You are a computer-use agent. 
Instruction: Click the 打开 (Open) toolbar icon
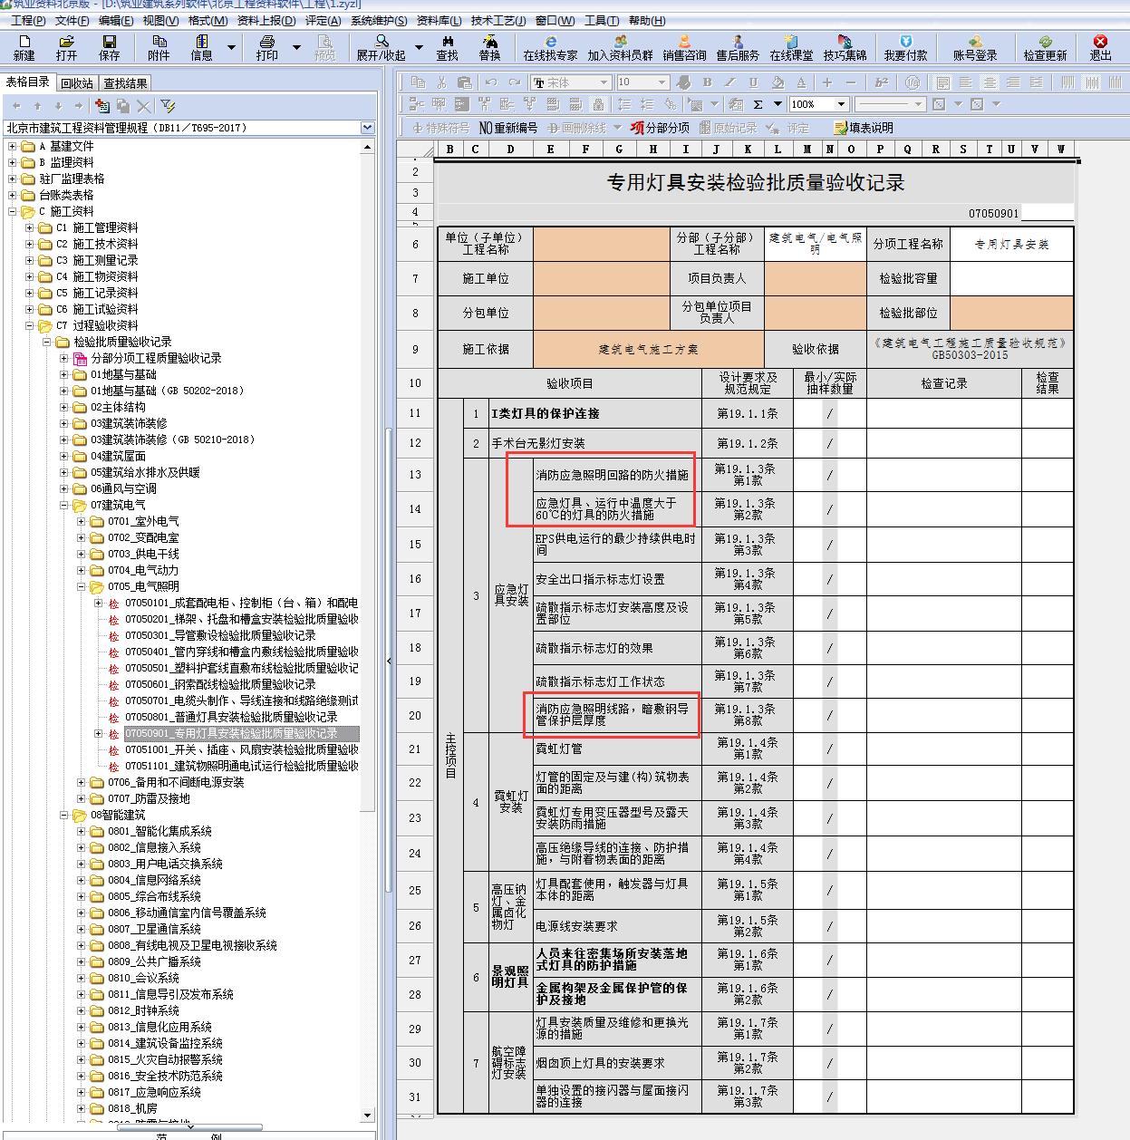pos(66,48)
